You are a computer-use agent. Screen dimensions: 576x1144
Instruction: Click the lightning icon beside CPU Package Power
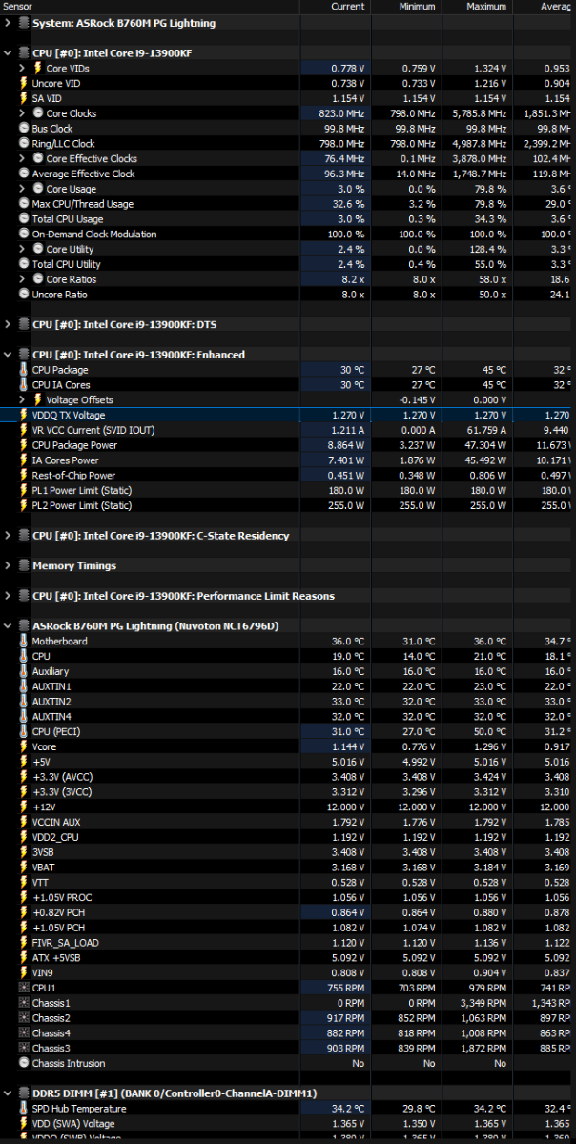24,445
